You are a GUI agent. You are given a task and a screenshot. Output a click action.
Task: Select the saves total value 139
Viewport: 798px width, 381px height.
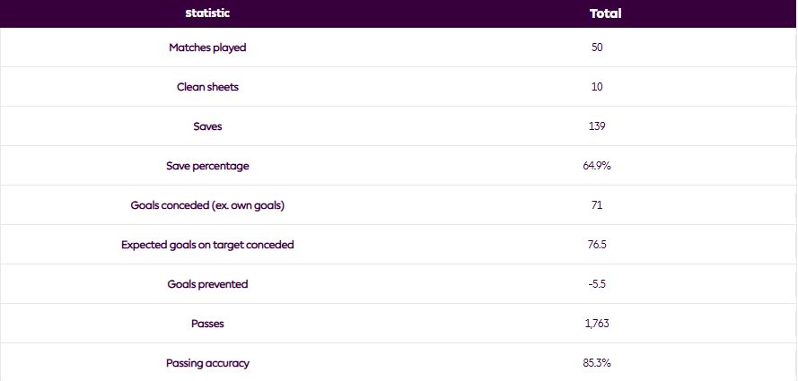pyautogui.click(x=597, y=126)
